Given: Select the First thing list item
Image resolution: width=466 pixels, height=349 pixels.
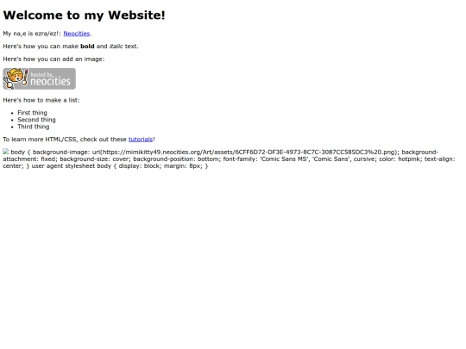Looking at the screenshot, I should pos(32,113).
